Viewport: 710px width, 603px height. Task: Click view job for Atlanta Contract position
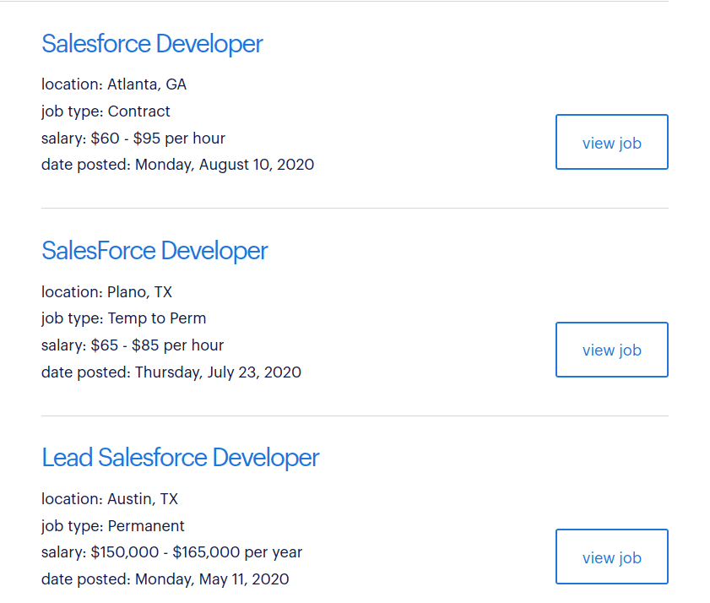pyautogui.click(x=612, y=142)
